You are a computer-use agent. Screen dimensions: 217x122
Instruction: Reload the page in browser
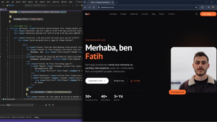tap(94, 7)
